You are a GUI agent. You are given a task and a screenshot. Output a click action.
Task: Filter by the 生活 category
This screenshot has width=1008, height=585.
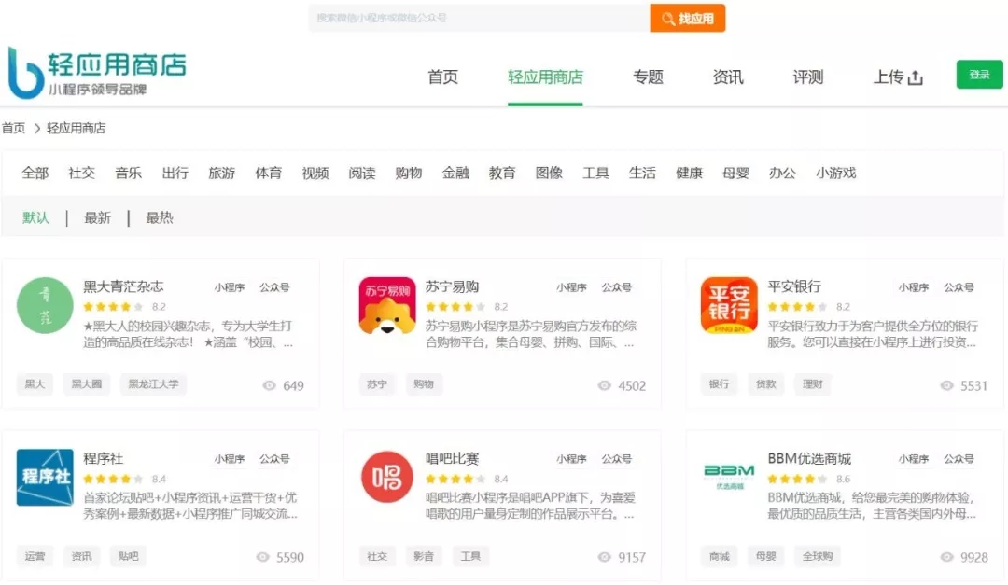coord(642,173)
